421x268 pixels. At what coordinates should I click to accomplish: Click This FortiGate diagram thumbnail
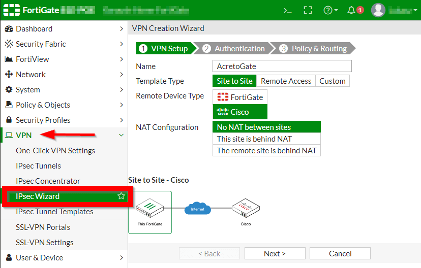pyautogui.click(x=150, y=212)
